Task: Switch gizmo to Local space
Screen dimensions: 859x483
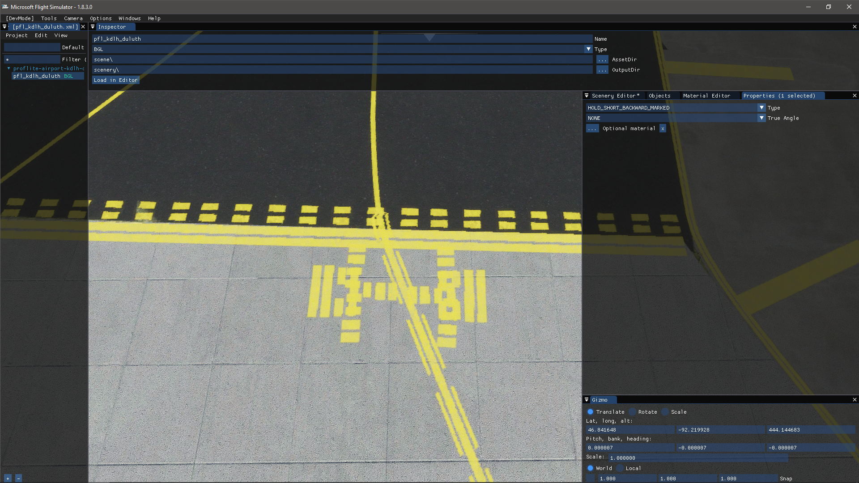Action: point(620,468)
